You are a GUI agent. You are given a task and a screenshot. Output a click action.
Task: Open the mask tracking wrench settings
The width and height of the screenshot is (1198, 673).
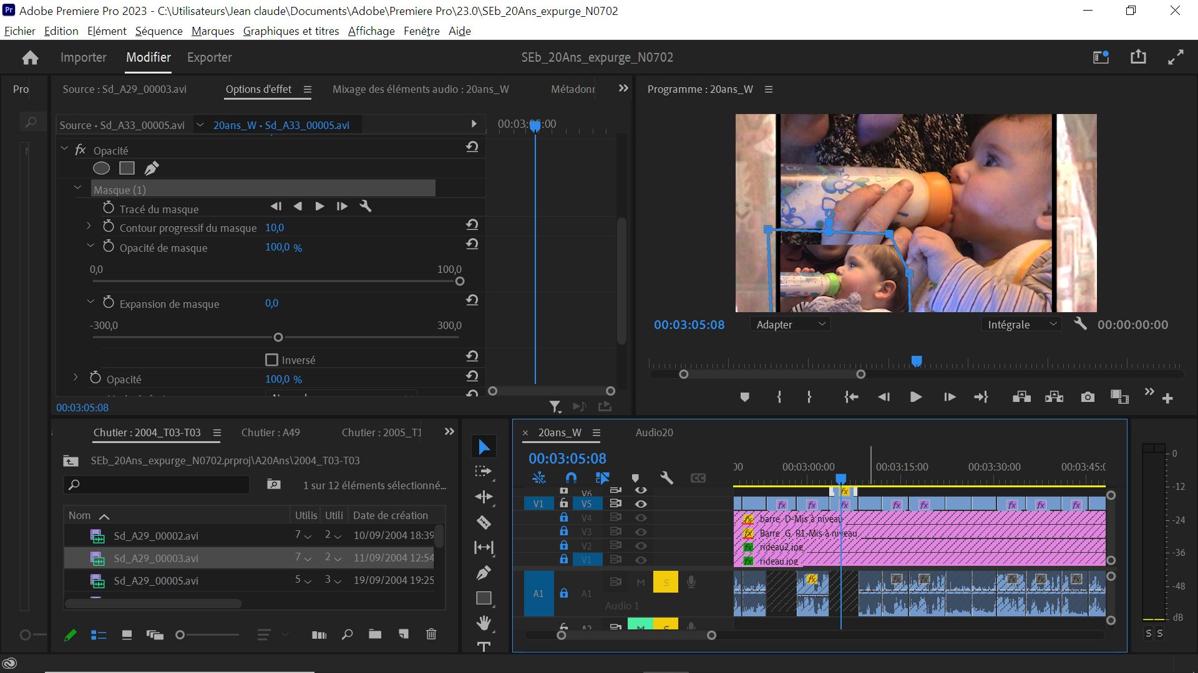pos(366,206)
